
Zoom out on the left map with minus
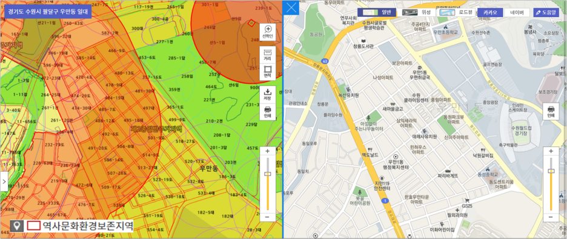pyautogui.click(x=268, y=217)
